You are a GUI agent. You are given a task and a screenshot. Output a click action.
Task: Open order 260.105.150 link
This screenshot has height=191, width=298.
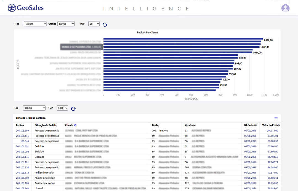tap(22, 130)
